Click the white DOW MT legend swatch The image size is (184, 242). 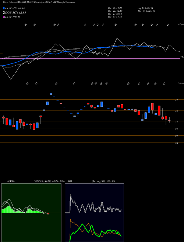4,13
